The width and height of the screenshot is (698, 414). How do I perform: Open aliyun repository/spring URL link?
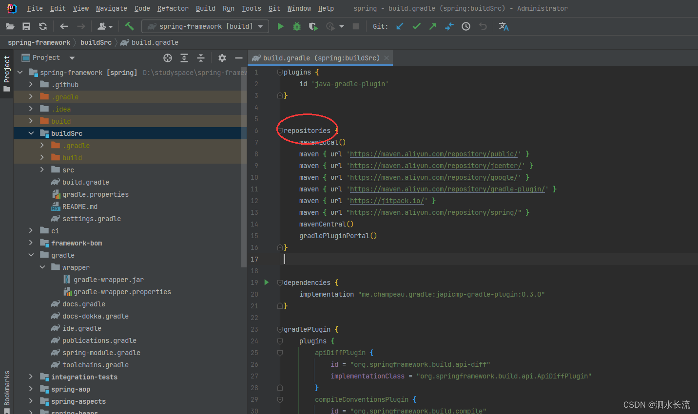coord(434,212)
